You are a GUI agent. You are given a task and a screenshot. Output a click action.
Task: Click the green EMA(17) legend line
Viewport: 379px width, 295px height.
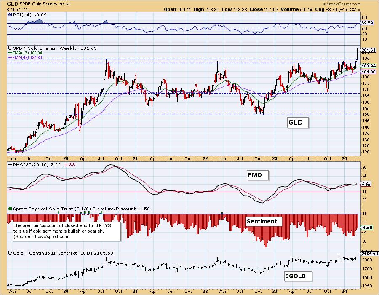(x=10, y=53)
